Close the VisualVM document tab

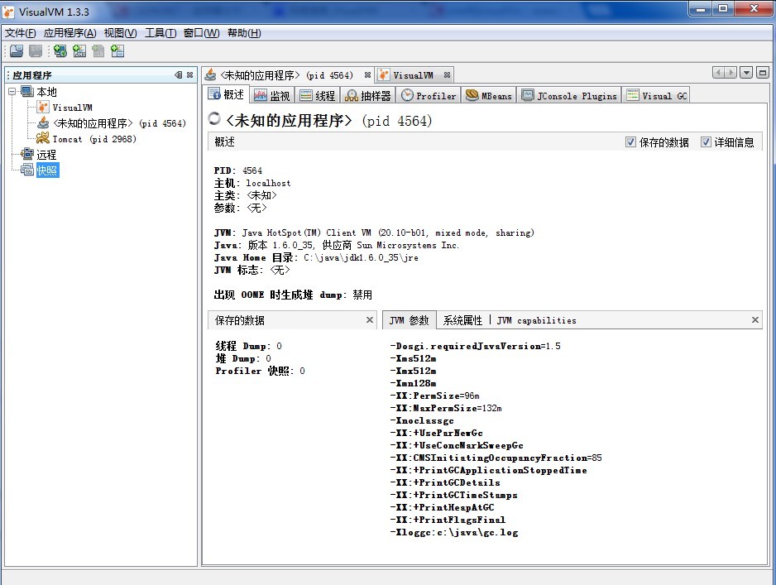point(447,75)
